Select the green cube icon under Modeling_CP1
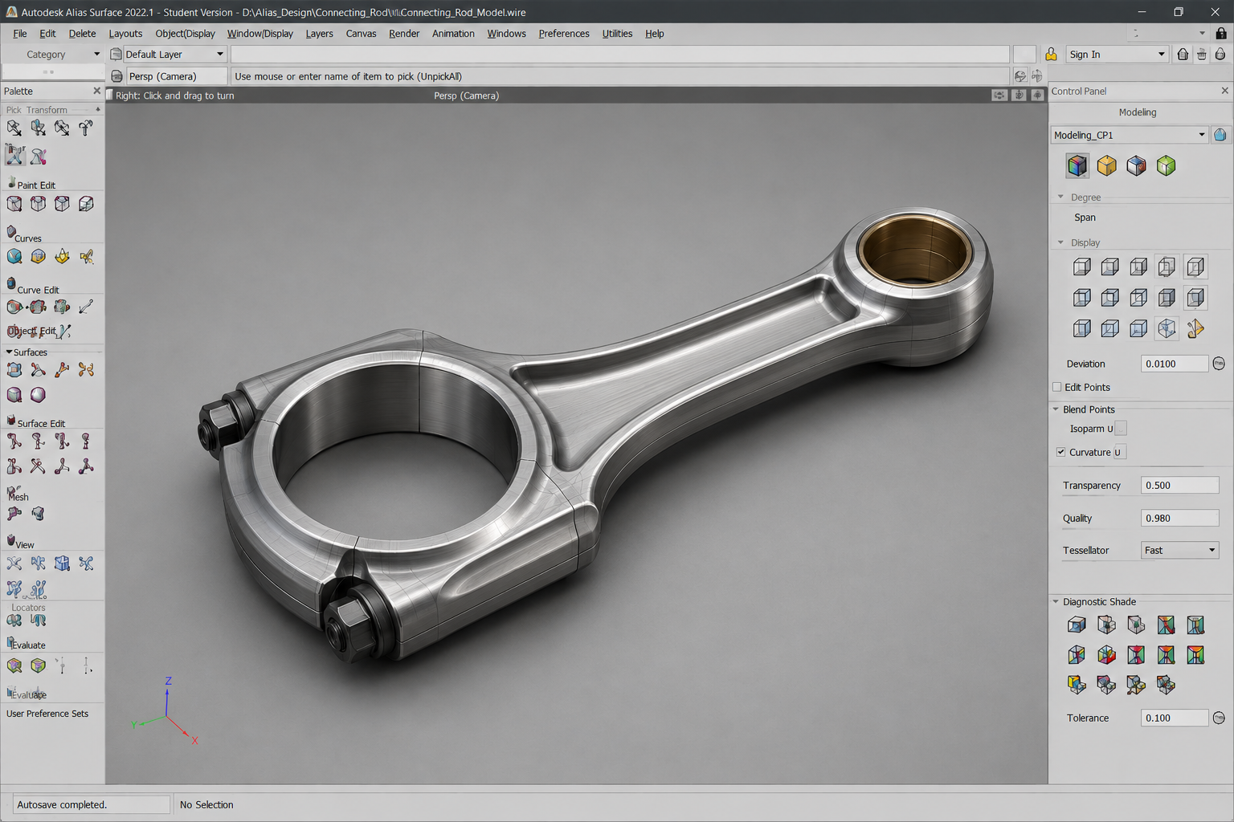The height and width of the screenshot is (822, 1234). [x=1166, y=165]
